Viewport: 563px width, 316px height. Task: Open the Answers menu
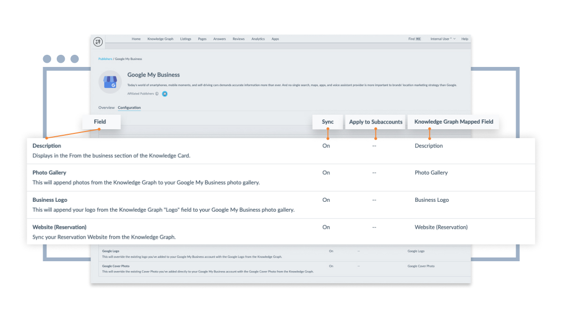[x=219, y=39]
